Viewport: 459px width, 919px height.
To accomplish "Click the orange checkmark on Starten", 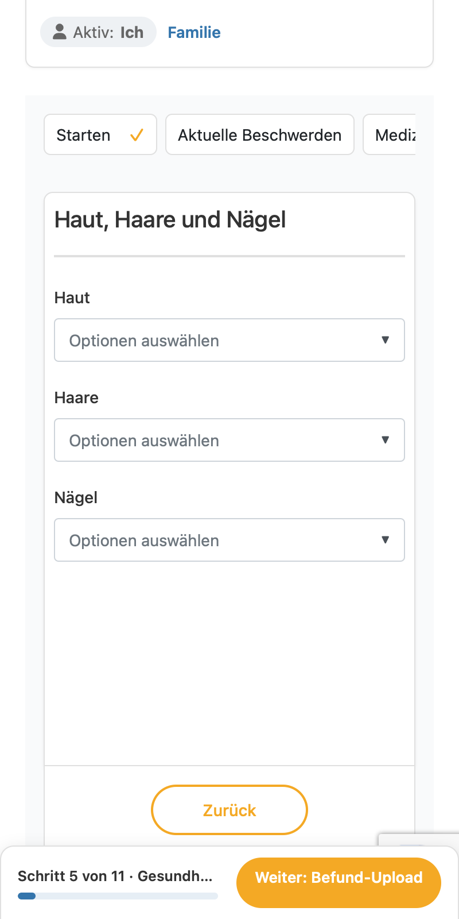I will click(137, 135).
